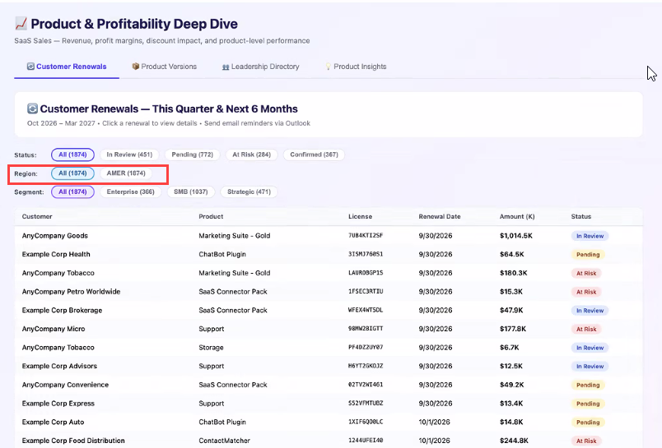Click the Product column header

[x=211, y=216]
